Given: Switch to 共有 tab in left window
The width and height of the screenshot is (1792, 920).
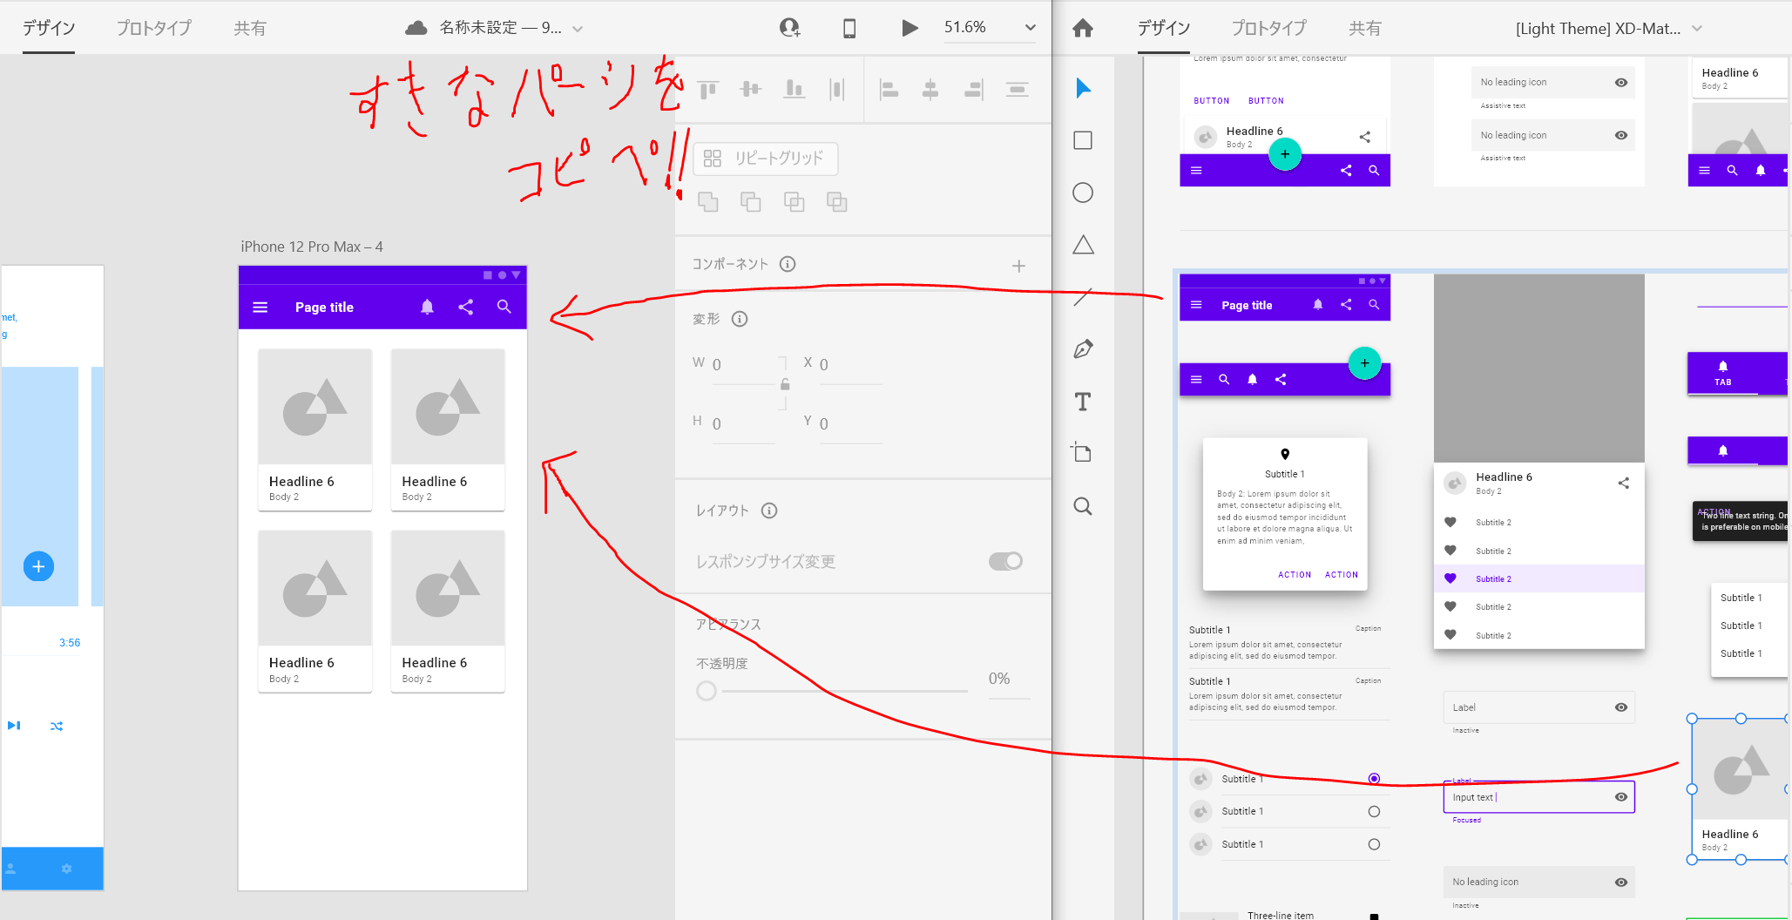Looking at the screenshot, I should coord(250,28).
